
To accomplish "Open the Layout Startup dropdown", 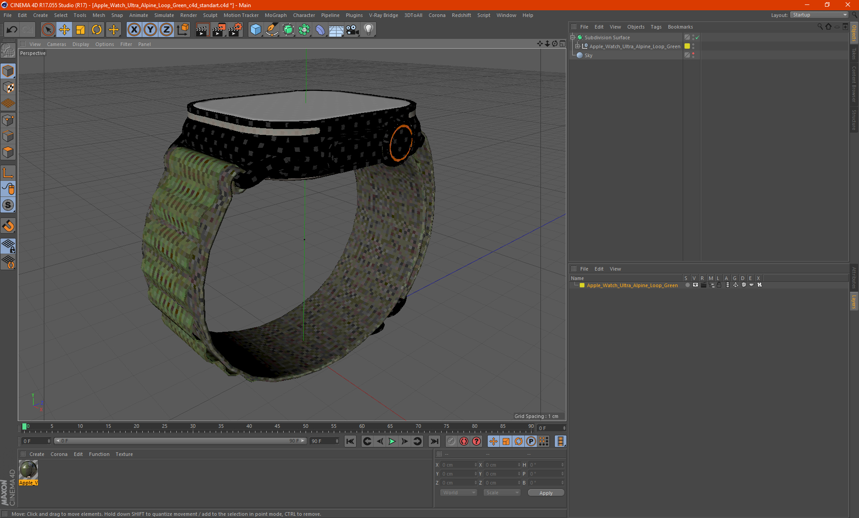I will (819, 15).
